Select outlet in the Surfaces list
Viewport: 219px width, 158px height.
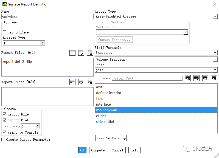tap(101, 116)
